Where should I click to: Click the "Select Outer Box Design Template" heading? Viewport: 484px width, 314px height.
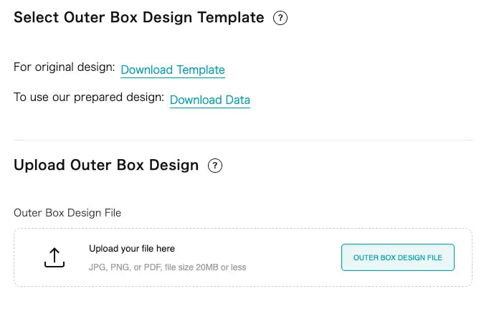point(139,18)
